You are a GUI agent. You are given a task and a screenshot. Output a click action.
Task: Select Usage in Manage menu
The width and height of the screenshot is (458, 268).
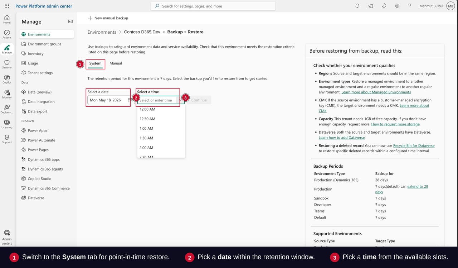(47, 63)
